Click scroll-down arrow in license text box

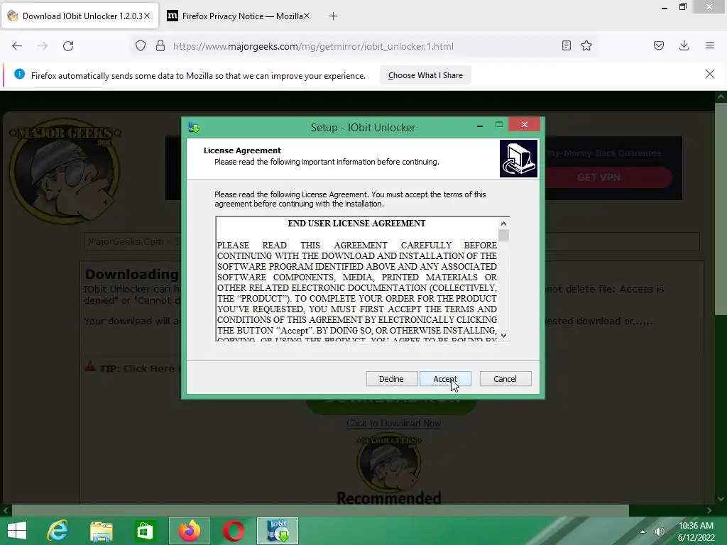(x=503, y=336)
